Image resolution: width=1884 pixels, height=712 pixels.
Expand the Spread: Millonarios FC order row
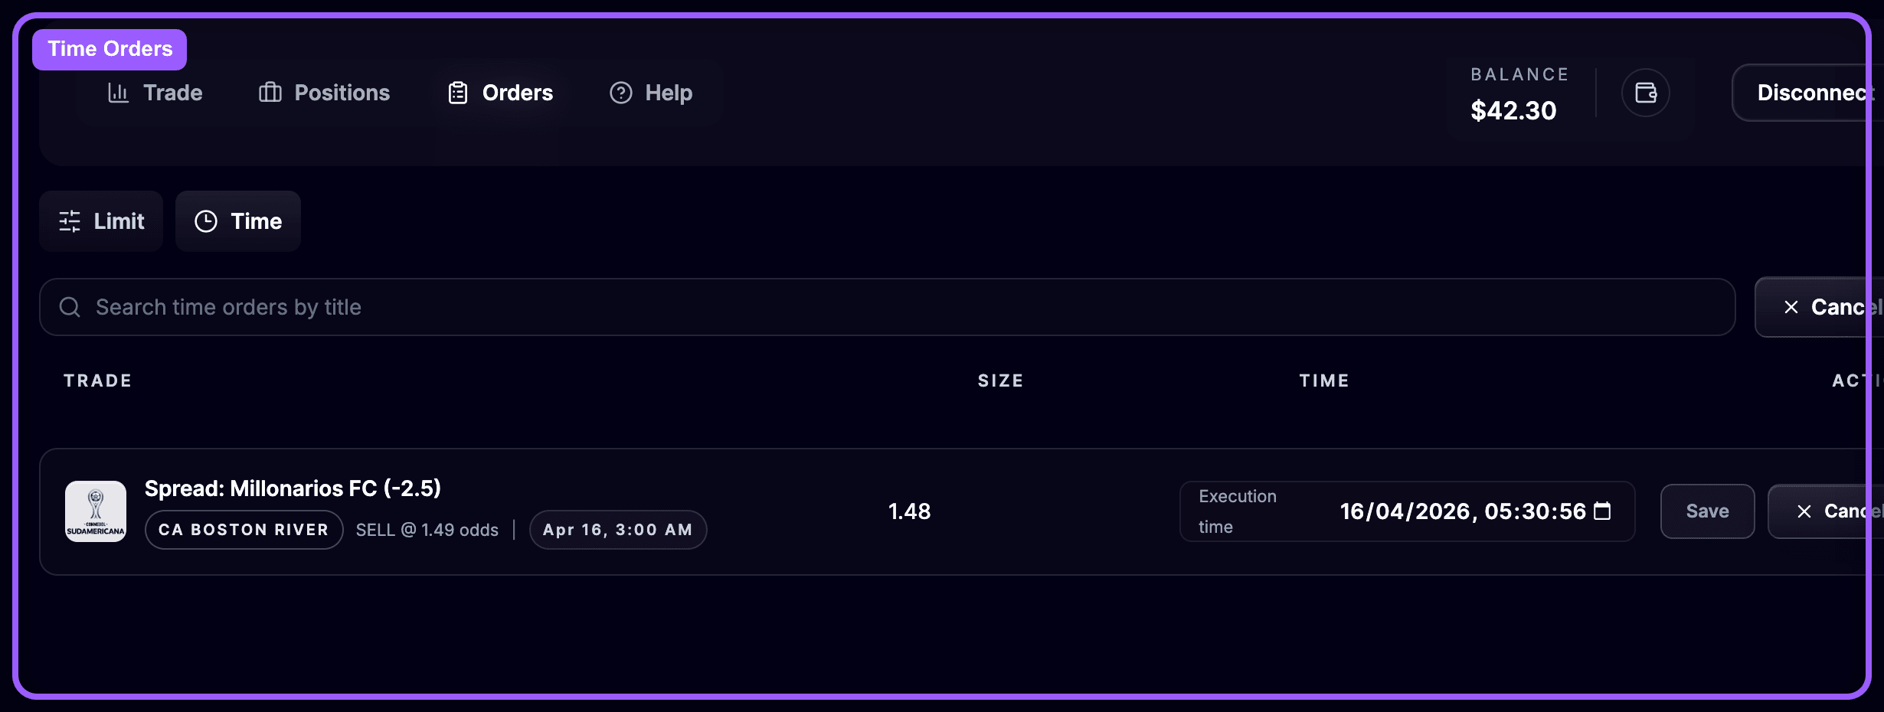(293, 488)
